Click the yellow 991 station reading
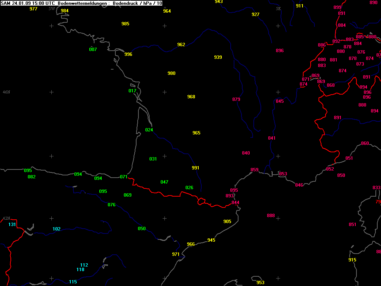Viewport: 381px width, 286px height. pyautogui.click(x=195, y=168)
